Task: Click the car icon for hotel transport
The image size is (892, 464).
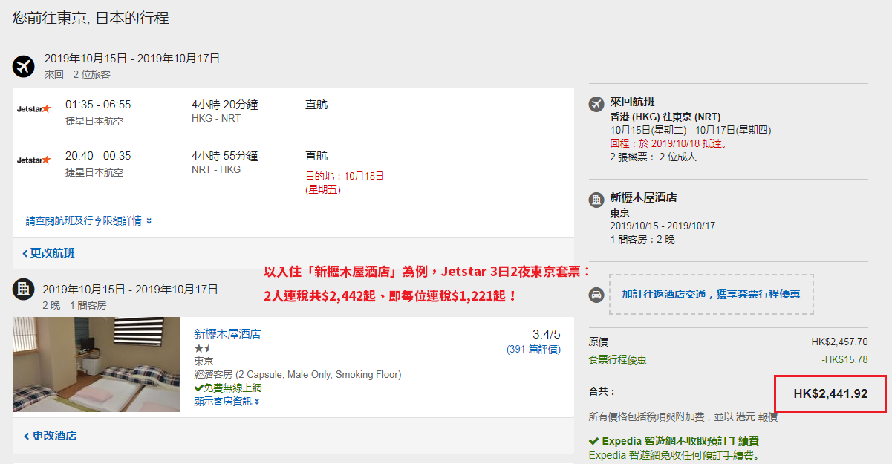Action: [x=596, y=295]
